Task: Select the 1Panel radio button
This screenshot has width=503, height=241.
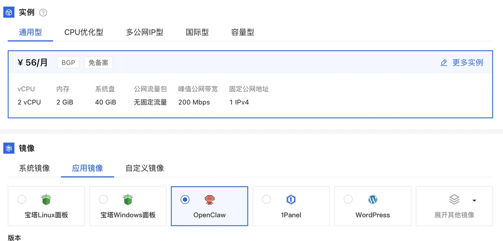Action: [267, 199]
